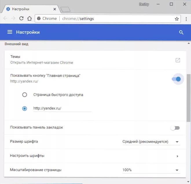Image resolution: width=191 pixels, height=184 pixels.
Task: Reload the settings page
Action: pos(21,19)
